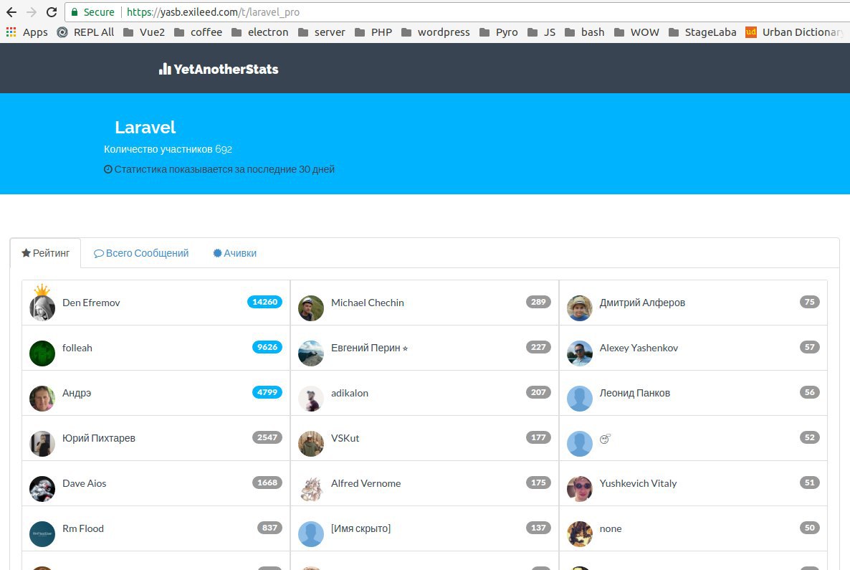This screenshot has height=570, width=850.
Task: Click the 4799 rating badge
Action: [267, 391]
